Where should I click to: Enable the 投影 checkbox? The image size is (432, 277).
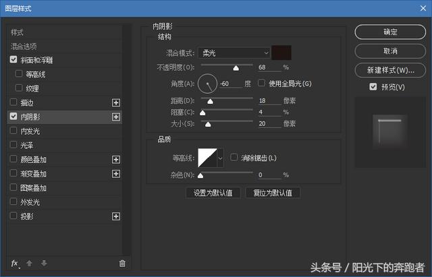13,216
